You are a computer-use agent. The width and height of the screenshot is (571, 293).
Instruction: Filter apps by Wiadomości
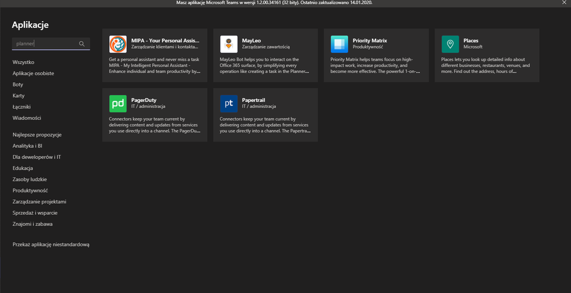point(27,118)
